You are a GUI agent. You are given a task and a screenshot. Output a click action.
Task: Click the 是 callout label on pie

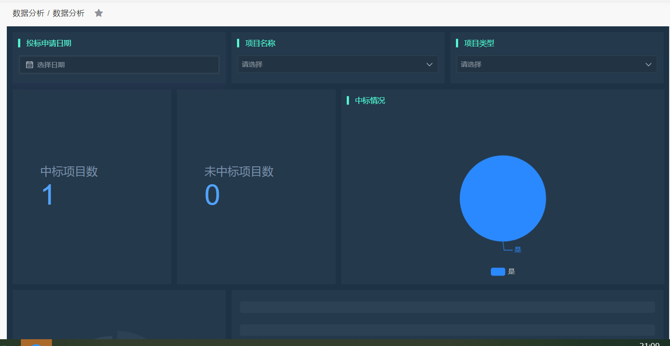tap(518, 250)
